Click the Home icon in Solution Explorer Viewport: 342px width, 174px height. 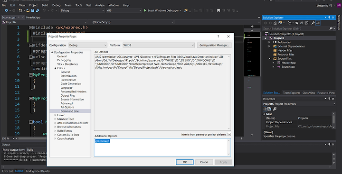point(275,23)
